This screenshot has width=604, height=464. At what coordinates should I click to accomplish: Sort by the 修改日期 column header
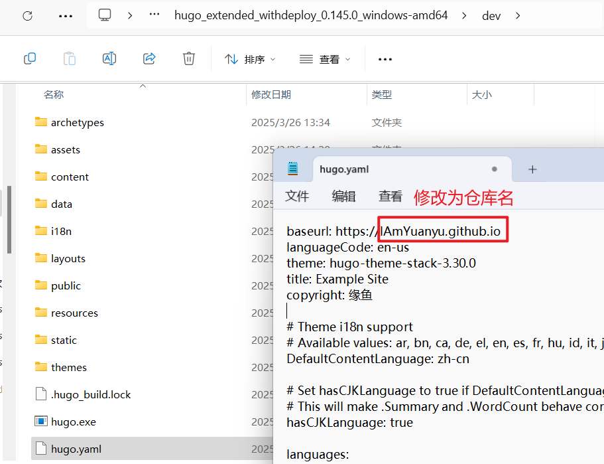(271, 94)
